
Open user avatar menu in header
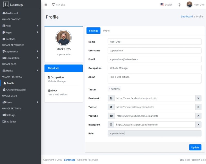(x=190, y=5)
